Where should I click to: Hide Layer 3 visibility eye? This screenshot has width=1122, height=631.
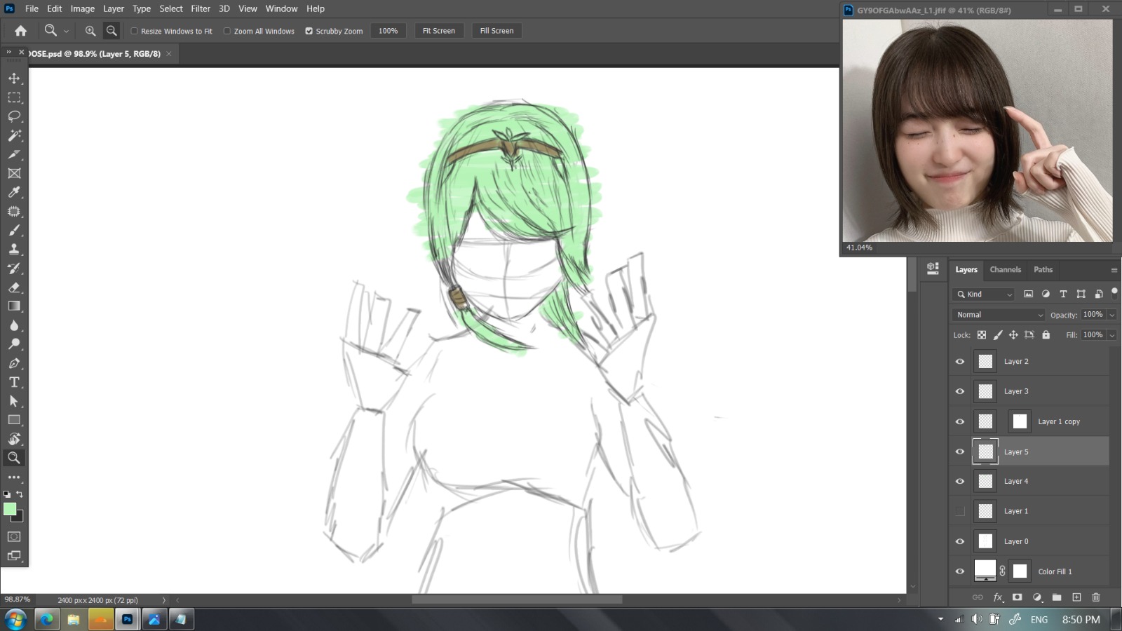pos(960,392)
